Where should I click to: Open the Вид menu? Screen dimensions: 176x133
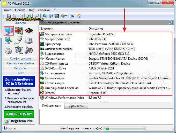click(x=32, y=10)
